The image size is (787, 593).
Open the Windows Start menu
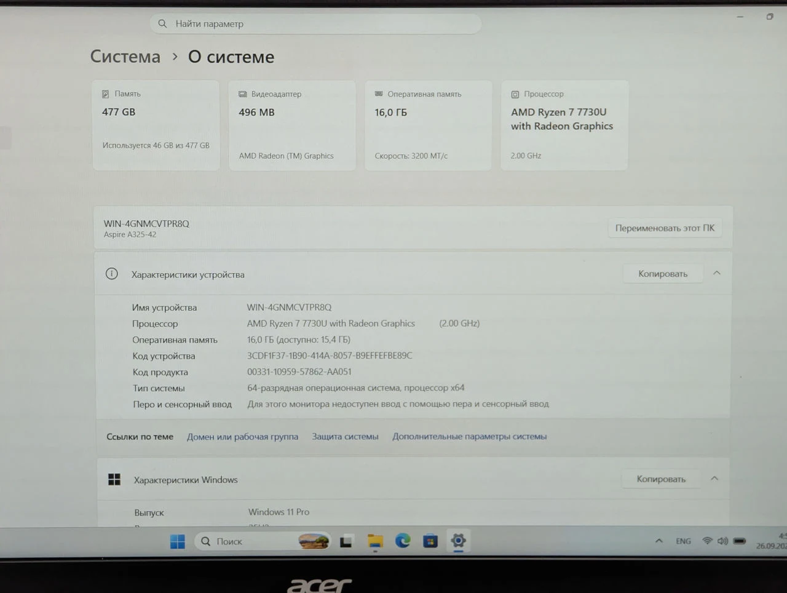[x=177, y=541]
